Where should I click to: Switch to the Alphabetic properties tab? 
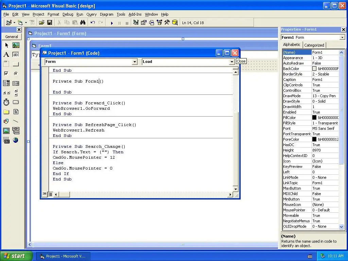[292, 45]
